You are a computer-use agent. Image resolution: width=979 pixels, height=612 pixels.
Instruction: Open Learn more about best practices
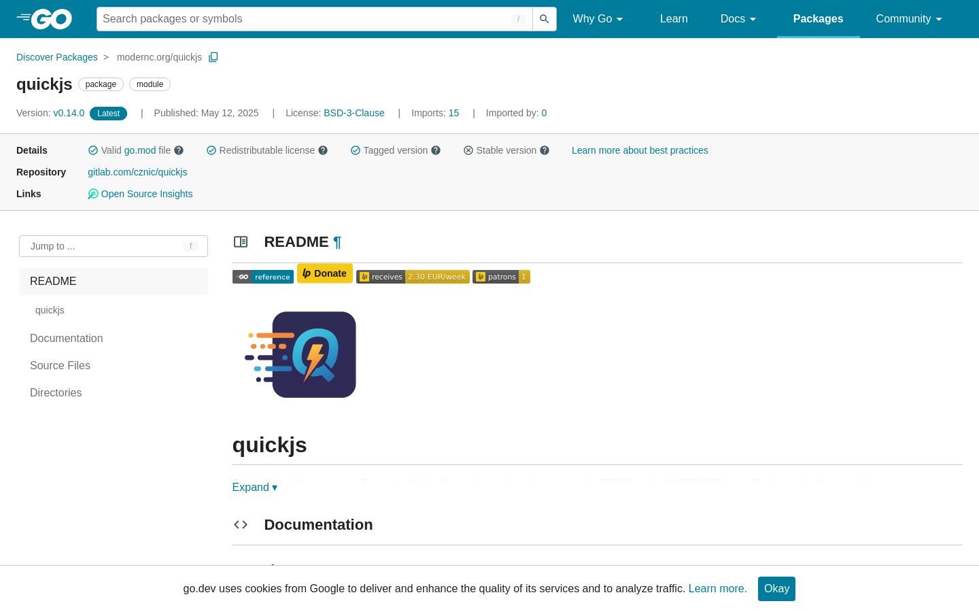[x=640, y=150]
